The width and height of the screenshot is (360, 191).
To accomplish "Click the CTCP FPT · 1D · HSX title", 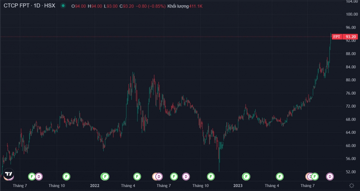I will pos(29,6).
